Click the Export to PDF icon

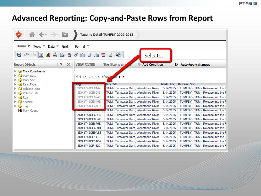[x=103, y=55]
